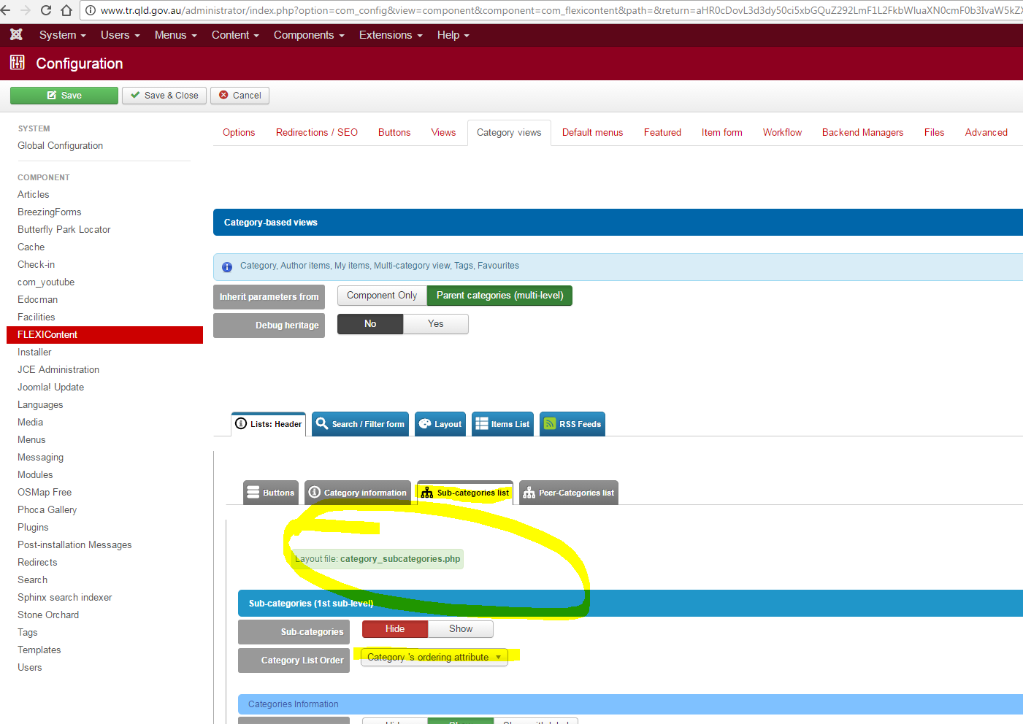Expand the Components dropdown menu

click(309, 35)
